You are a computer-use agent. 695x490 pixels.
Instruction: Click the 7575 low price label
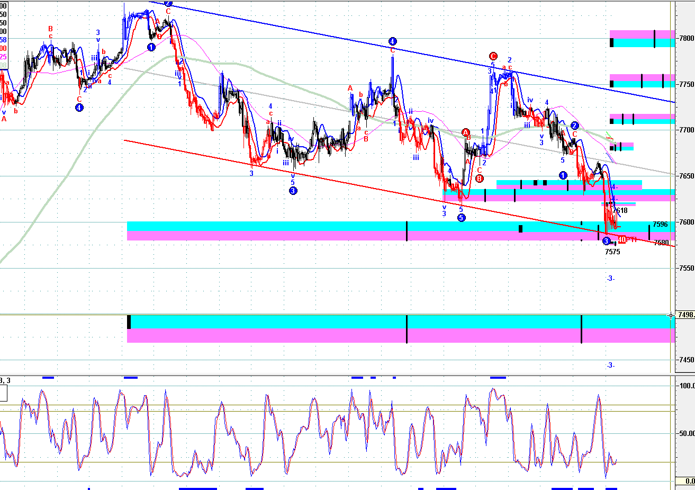click(612, 252)
